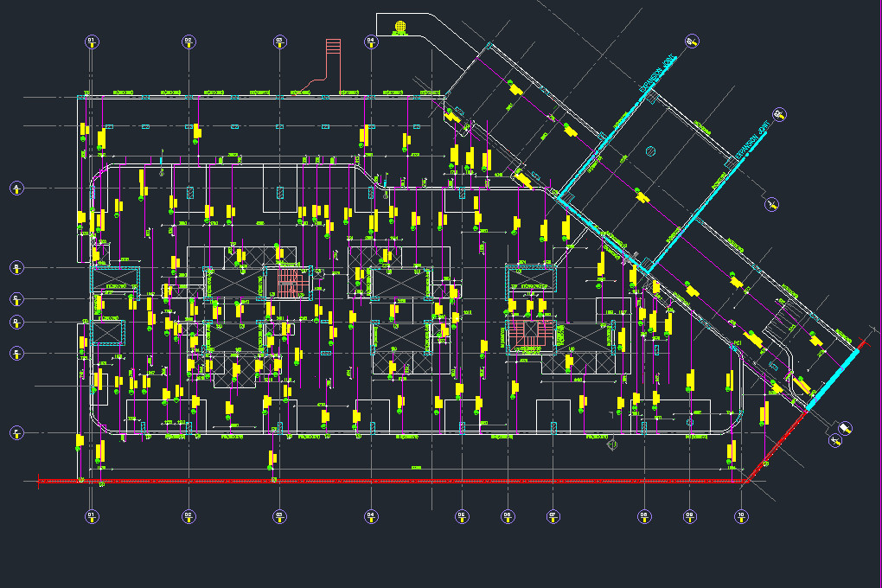The image size is (882, 588).
Task: Select the topmost diagonal grid bubble
Action: [x=692, y=42]
